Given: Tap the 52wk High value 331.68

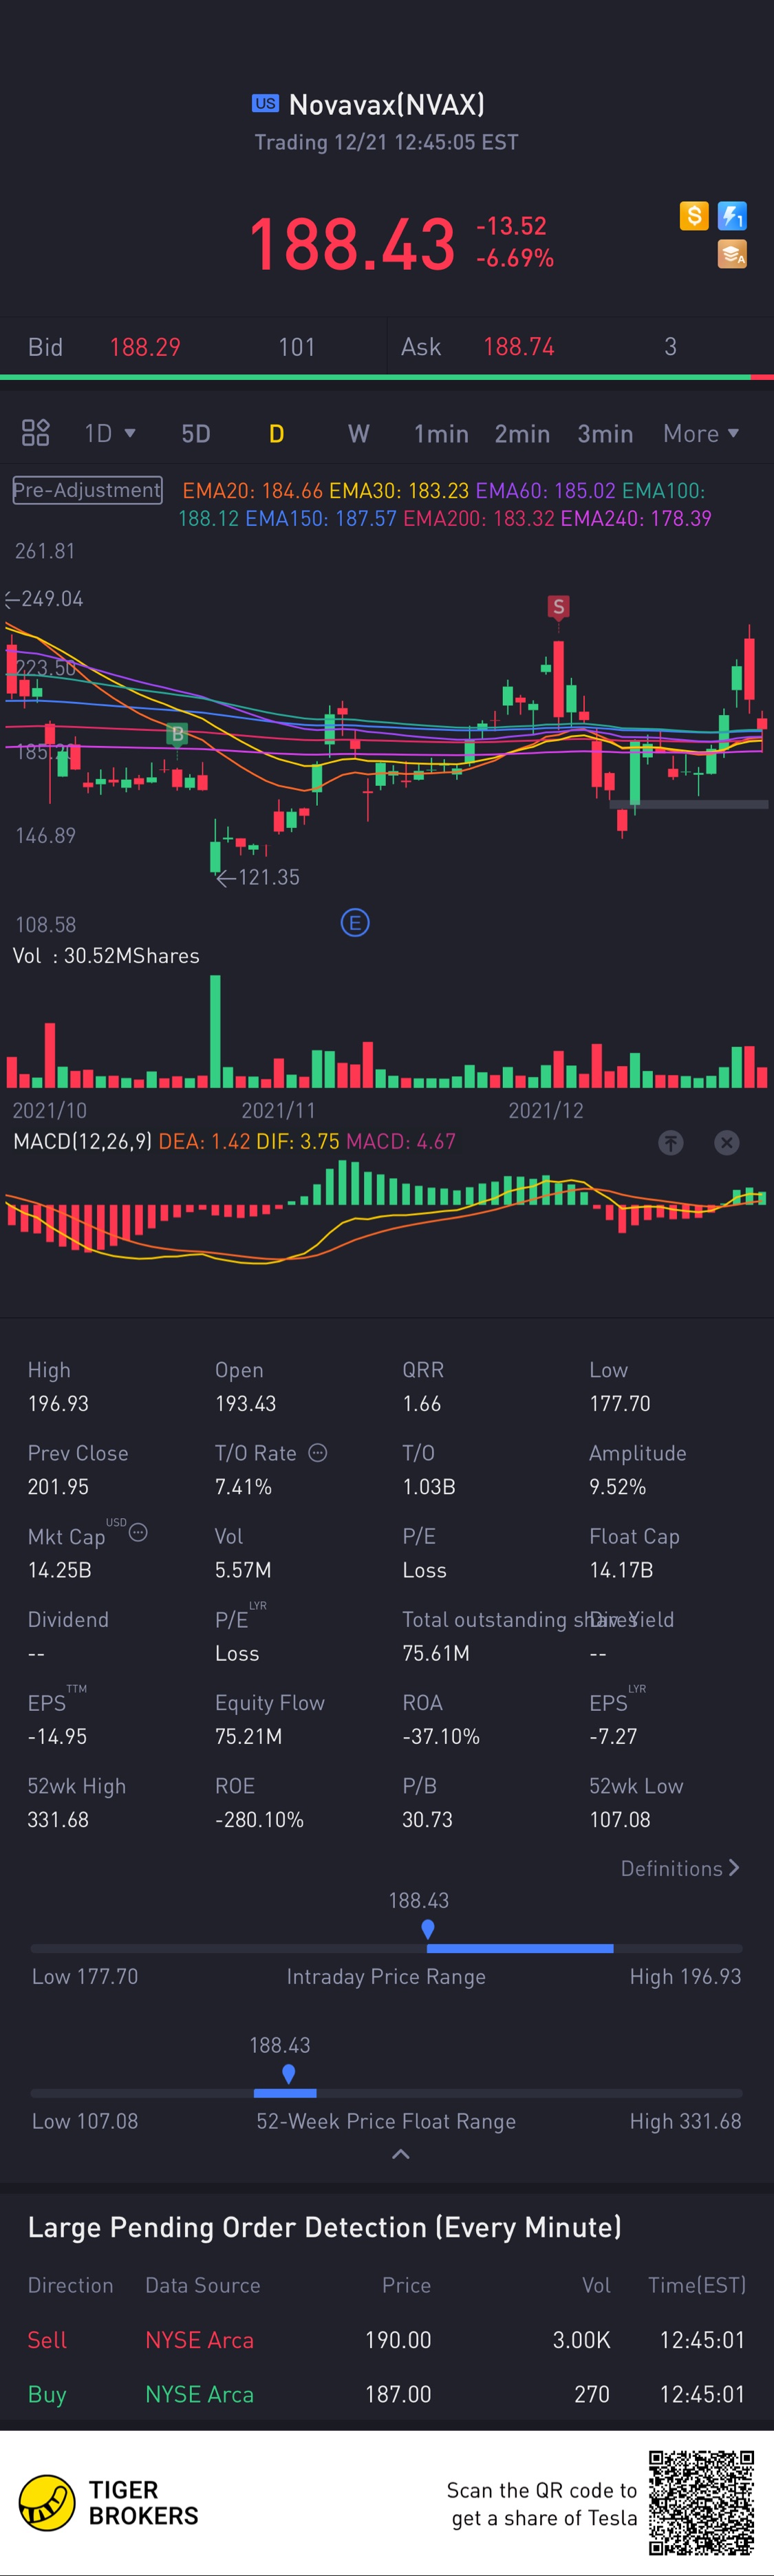Looking at the screenshot, I should (x=58, y=1820).
